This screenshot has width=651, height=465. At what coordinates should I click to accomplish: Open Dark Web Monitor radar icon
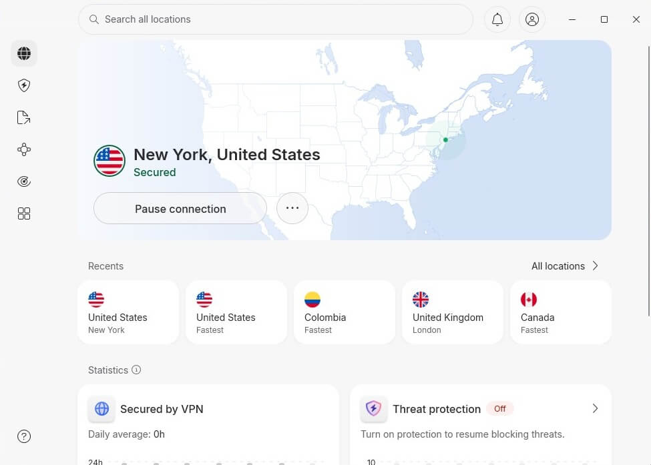coord(24,181)
